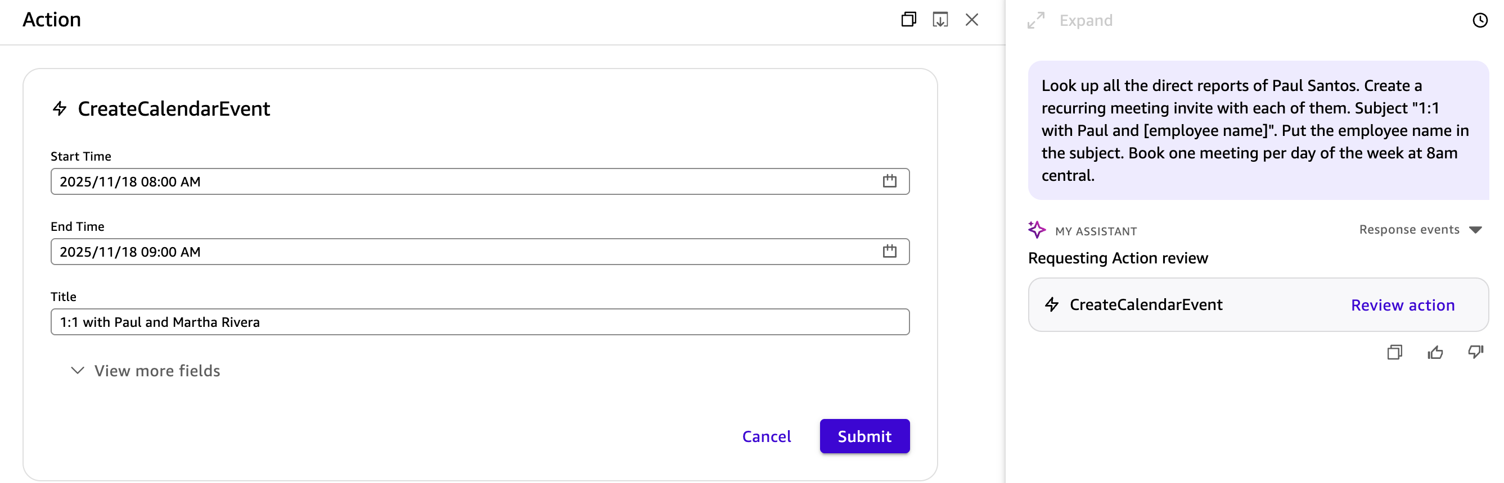The width and height of the screenshot is (1504, 483).
Task: Cancel the calendar event action
Action: (766, 436)
